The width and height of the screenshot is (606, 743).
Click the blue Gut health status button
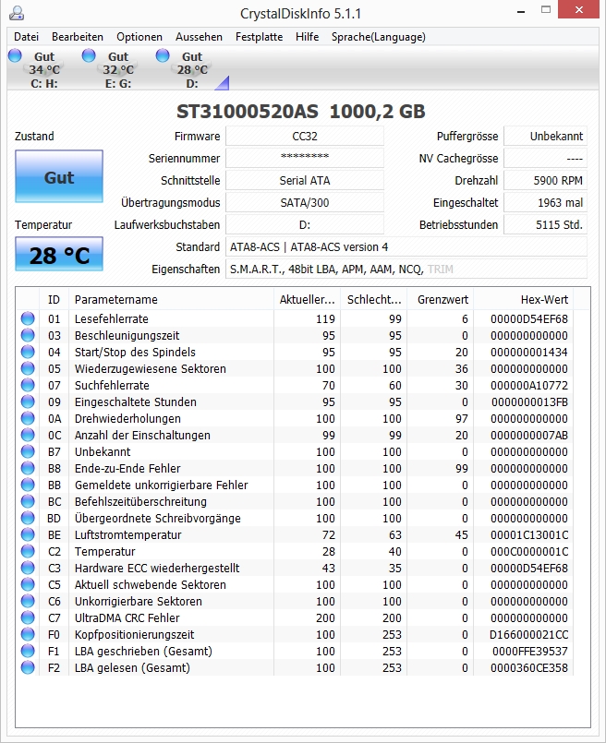point(59,176)
